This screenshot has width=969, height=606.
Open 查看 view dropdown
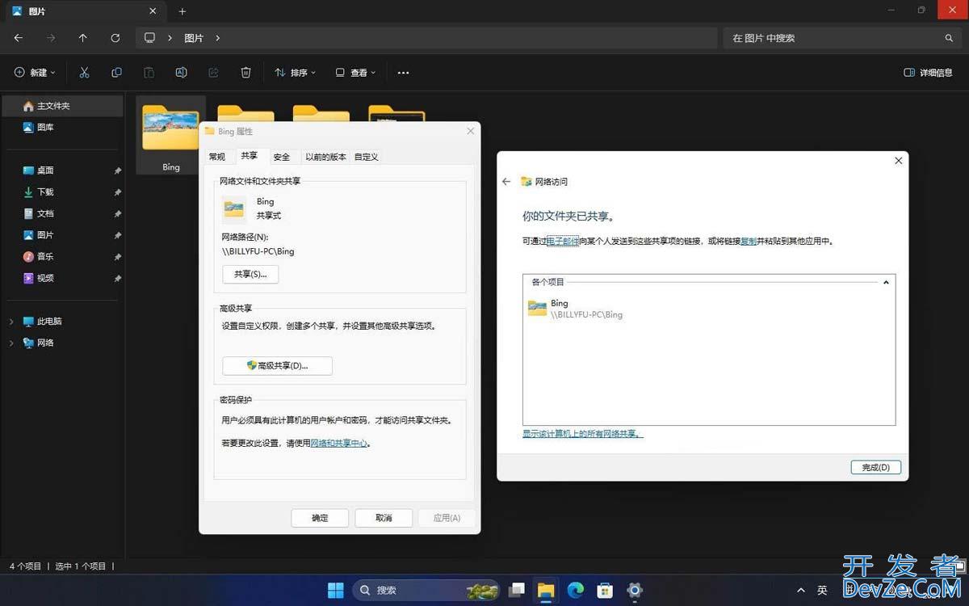coord(355,73)
